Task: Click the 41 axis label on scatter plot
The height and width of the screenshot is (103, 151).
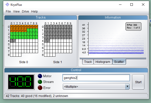Action: click(83, 25)
